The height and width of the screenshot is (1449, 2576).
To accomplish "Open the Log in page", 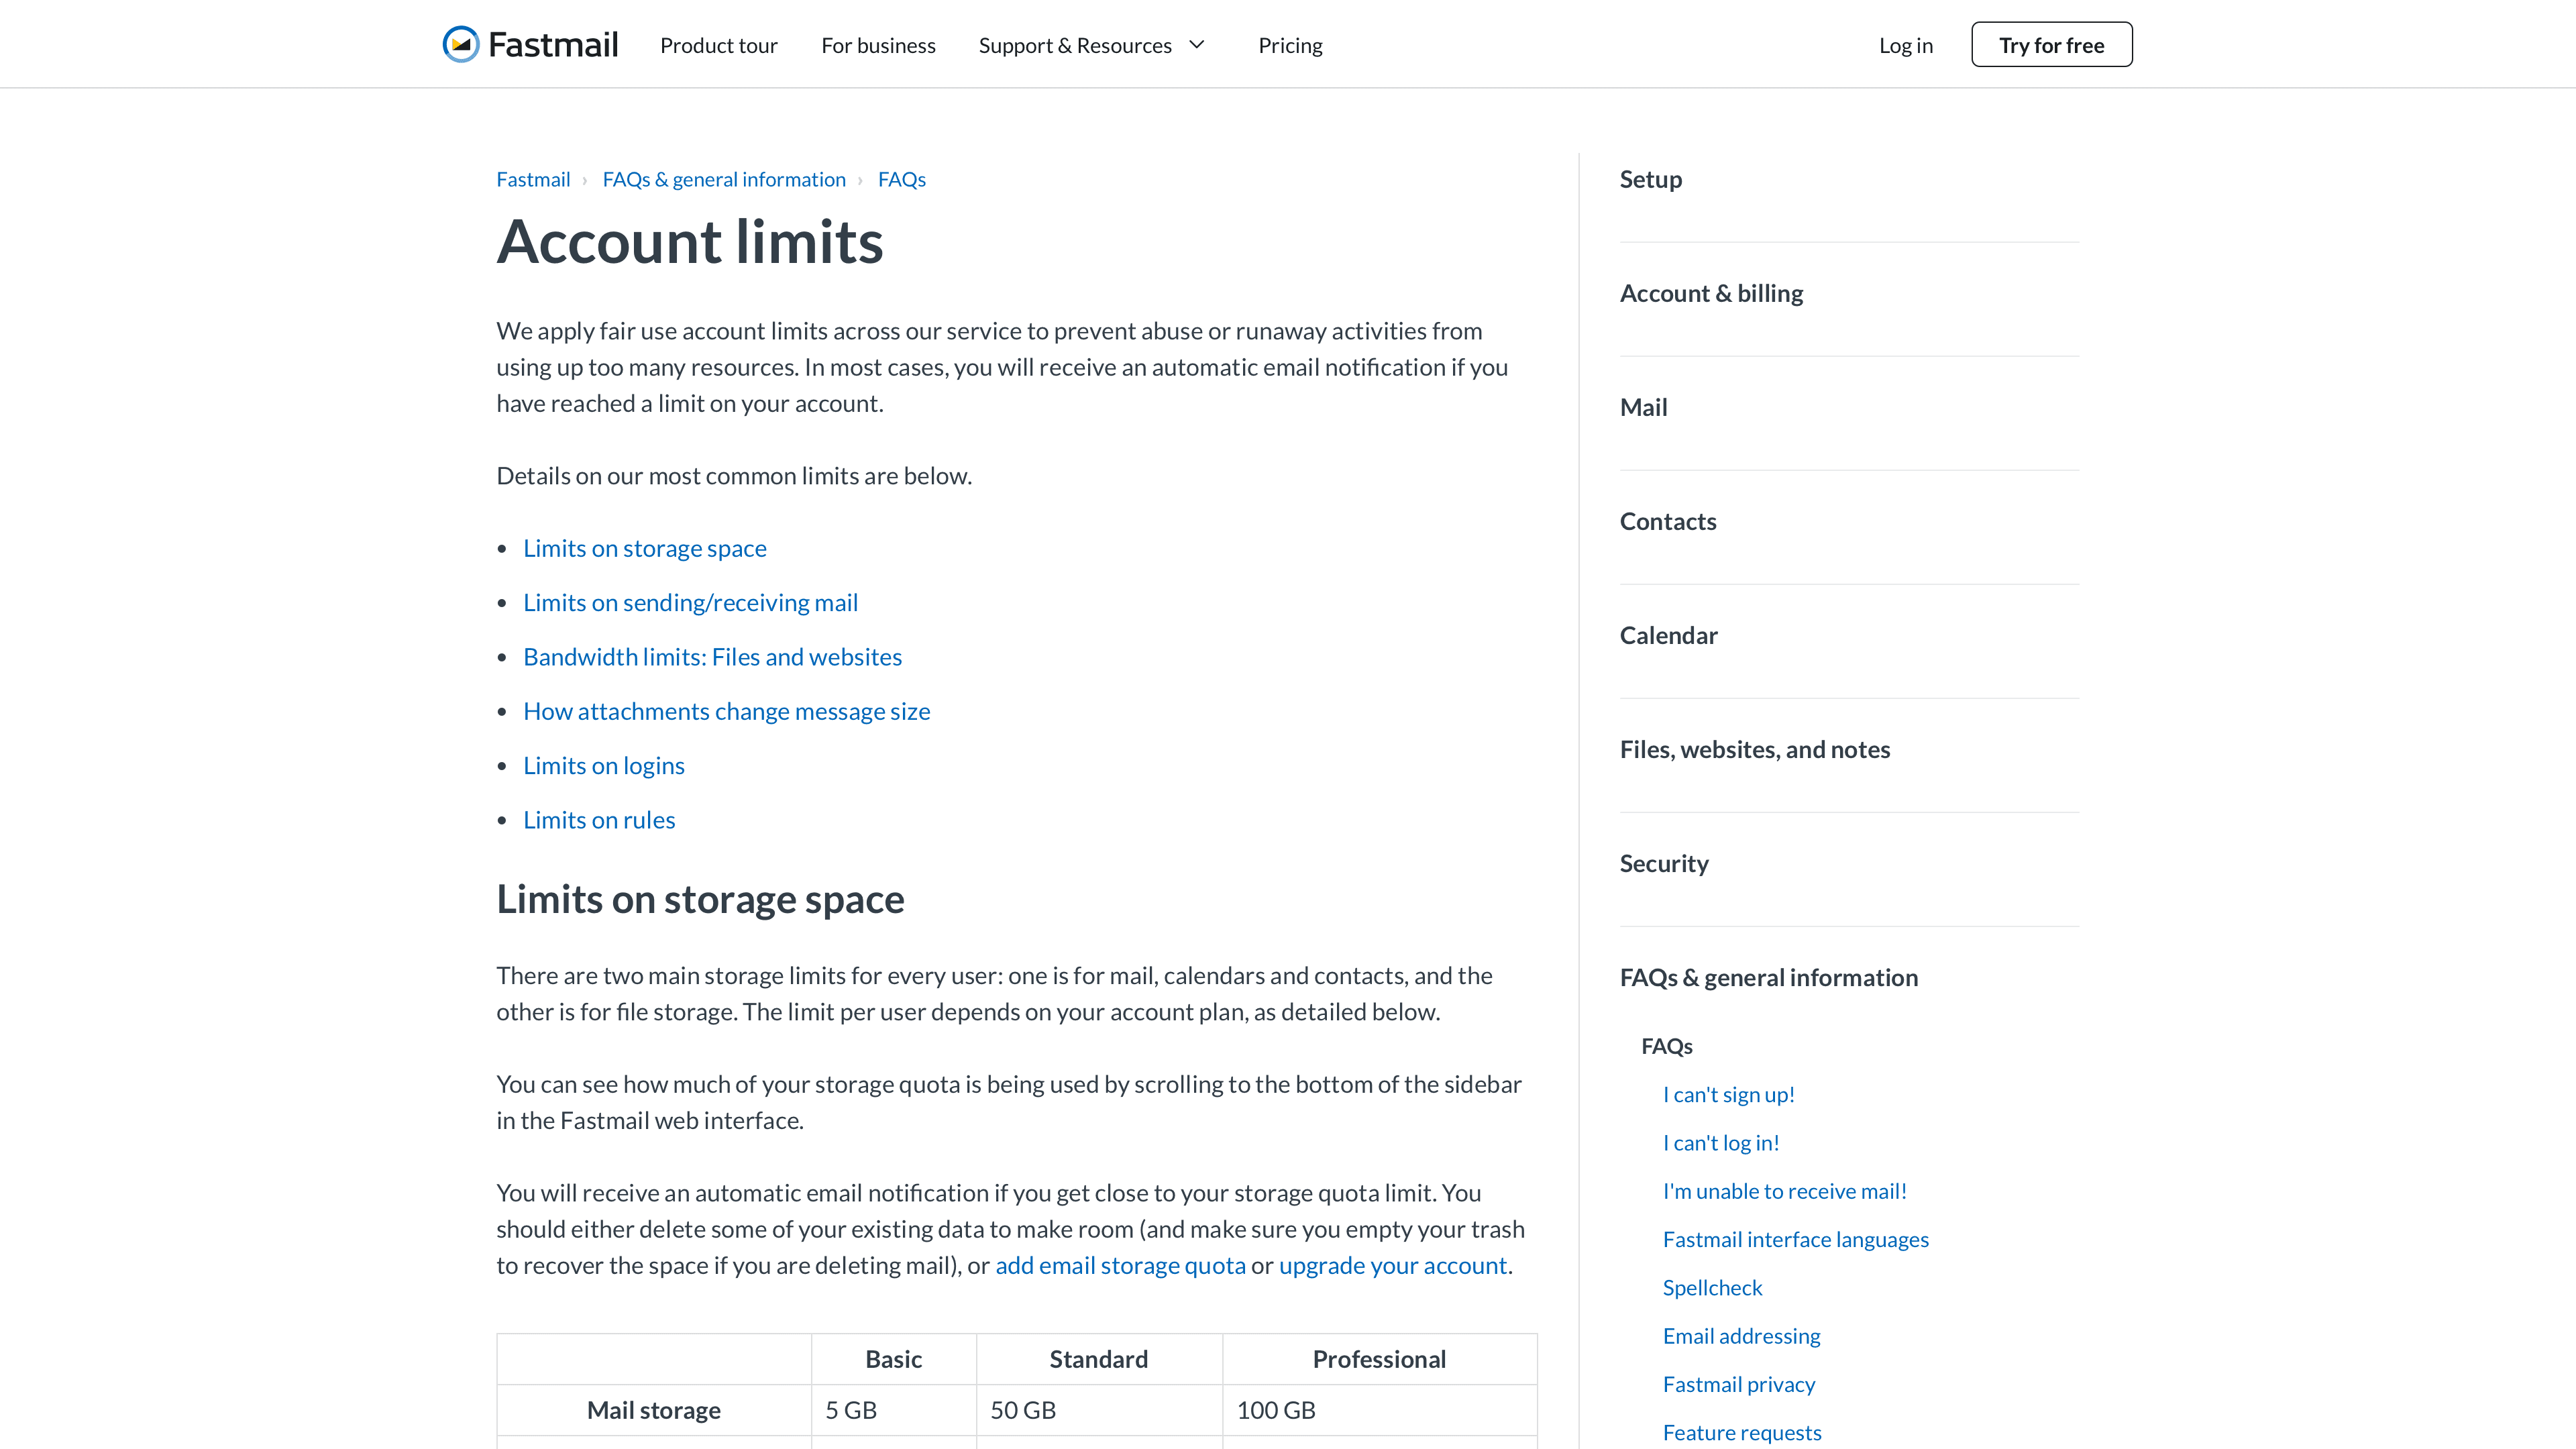I will point(1905,44).
